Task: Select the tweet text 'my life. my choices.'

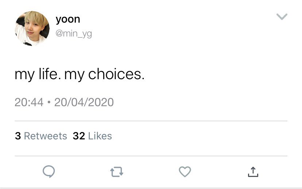Action: (80, 74)
